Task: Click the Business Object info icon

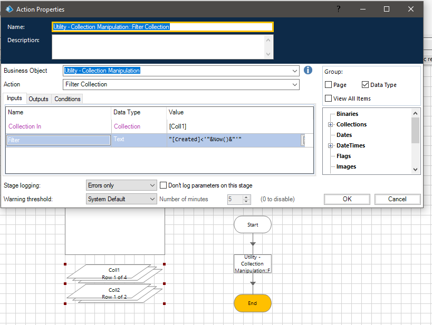Action: [308, 71]
